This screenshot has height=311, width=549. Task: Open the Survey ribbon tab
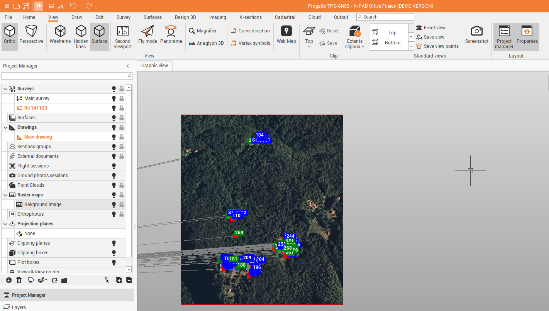coord(124,17)
